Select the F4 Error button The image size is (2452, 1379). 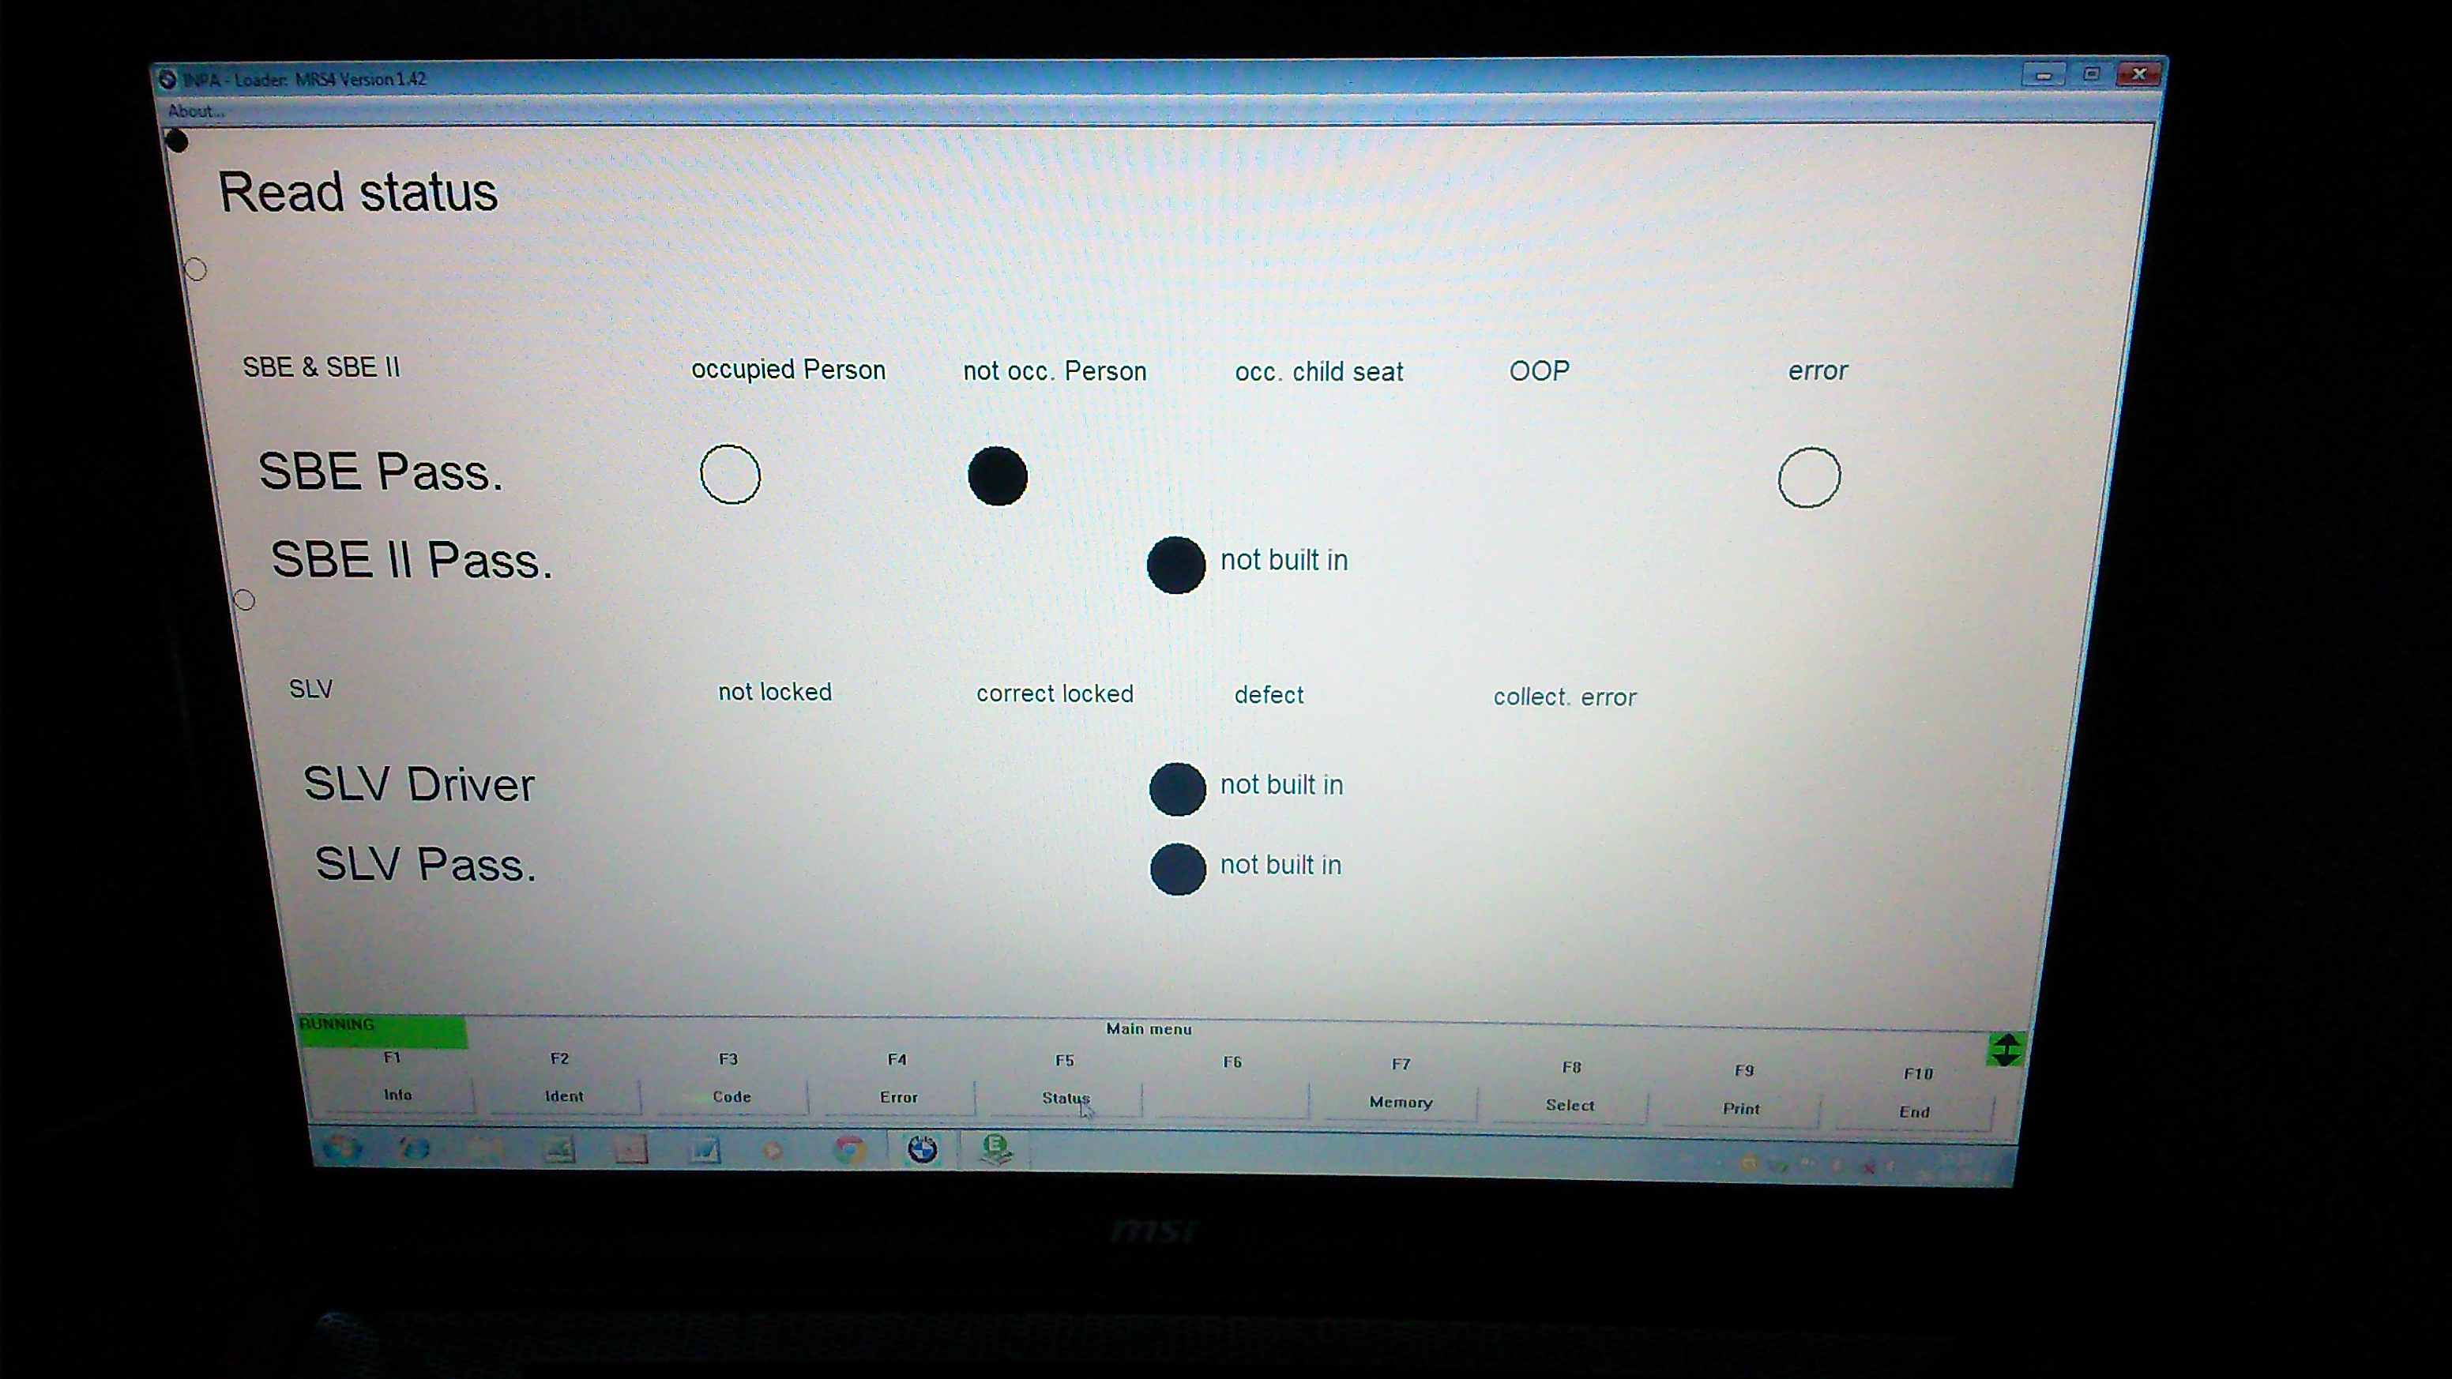(897, 1097)
